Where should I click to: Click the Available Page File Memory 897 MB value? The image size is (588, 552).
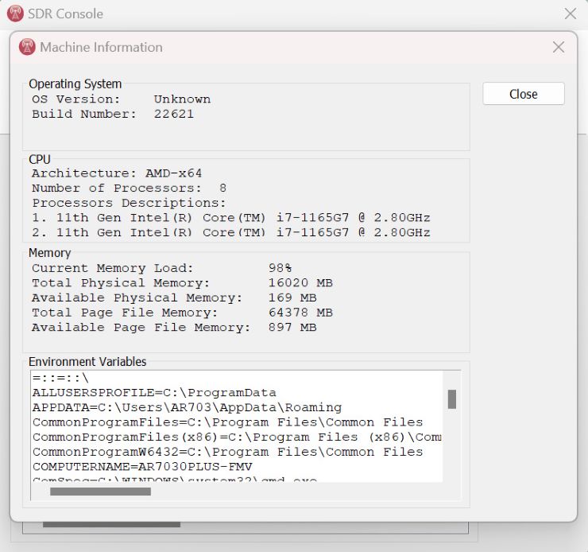click(x=292, y=327)
